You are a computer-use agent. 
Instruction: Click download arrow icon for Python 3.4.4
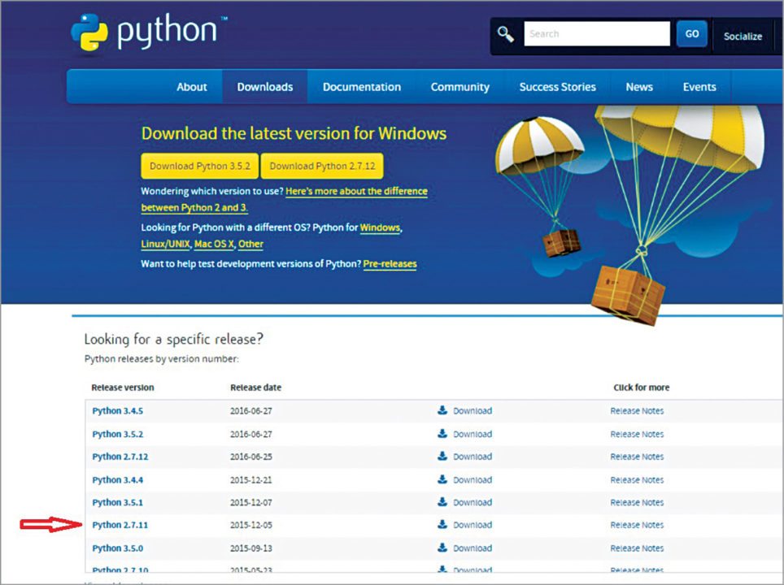(442, 479)
